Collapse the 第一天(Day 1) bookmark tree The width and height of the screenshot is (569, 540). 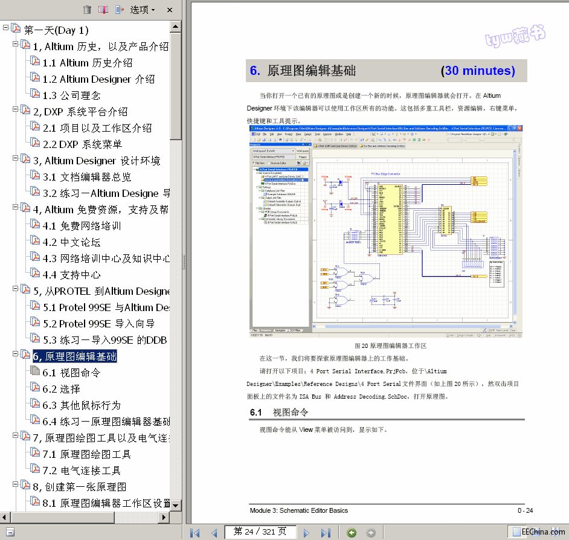pyautogui.click(x=5, y=28)
